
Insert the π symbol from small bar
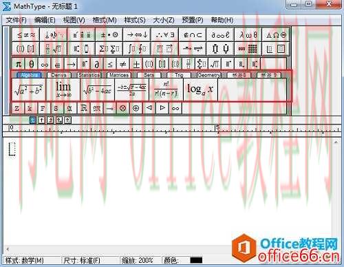pyautogui.click(x=18, y=64)
